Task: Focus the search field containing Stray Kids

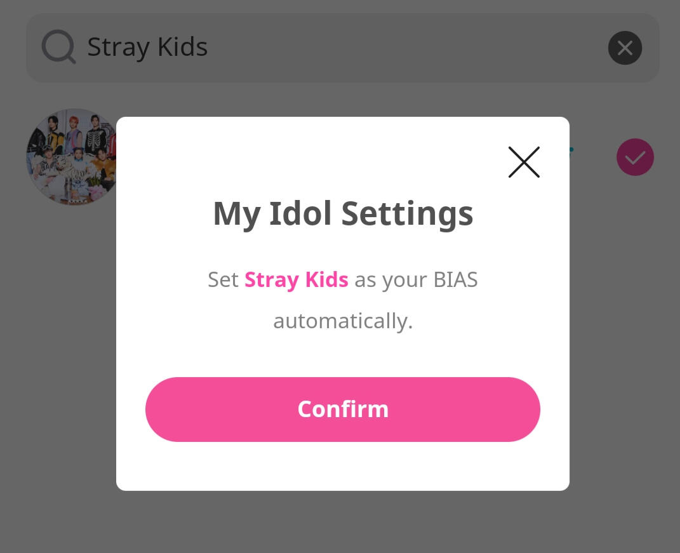Action: [343, 48]
